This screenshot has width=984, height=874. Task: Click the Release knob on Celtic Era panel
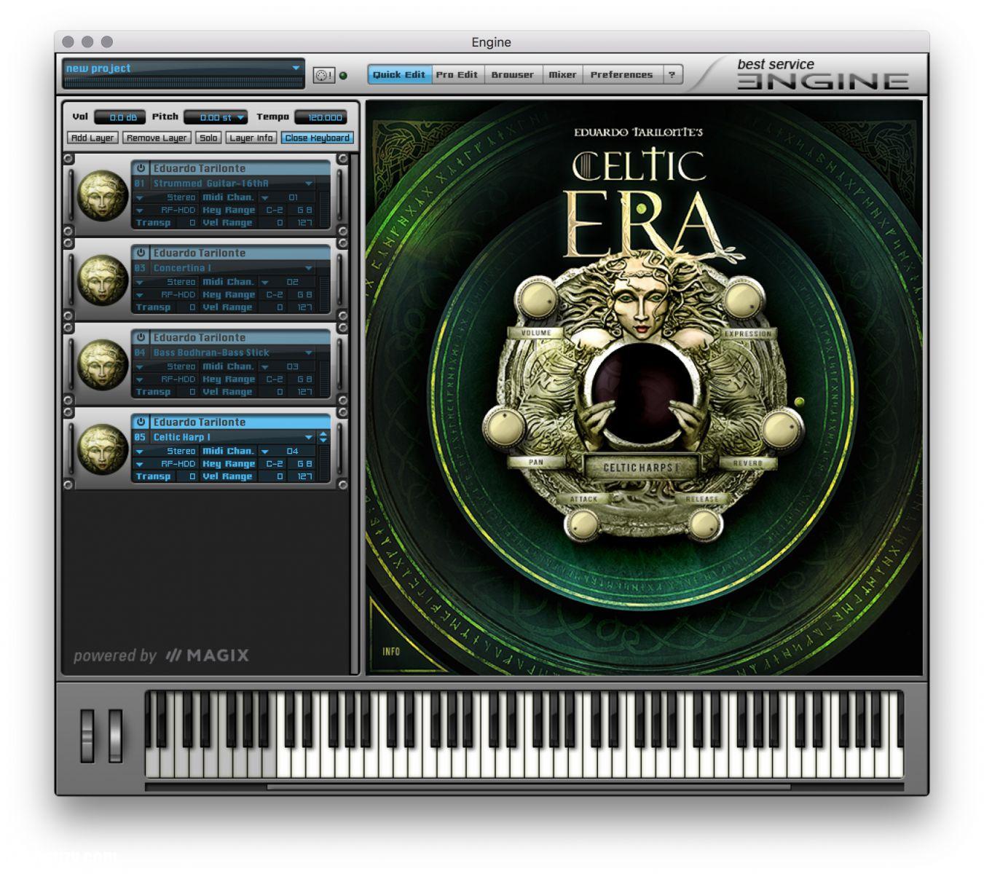[x=704, y=523]
